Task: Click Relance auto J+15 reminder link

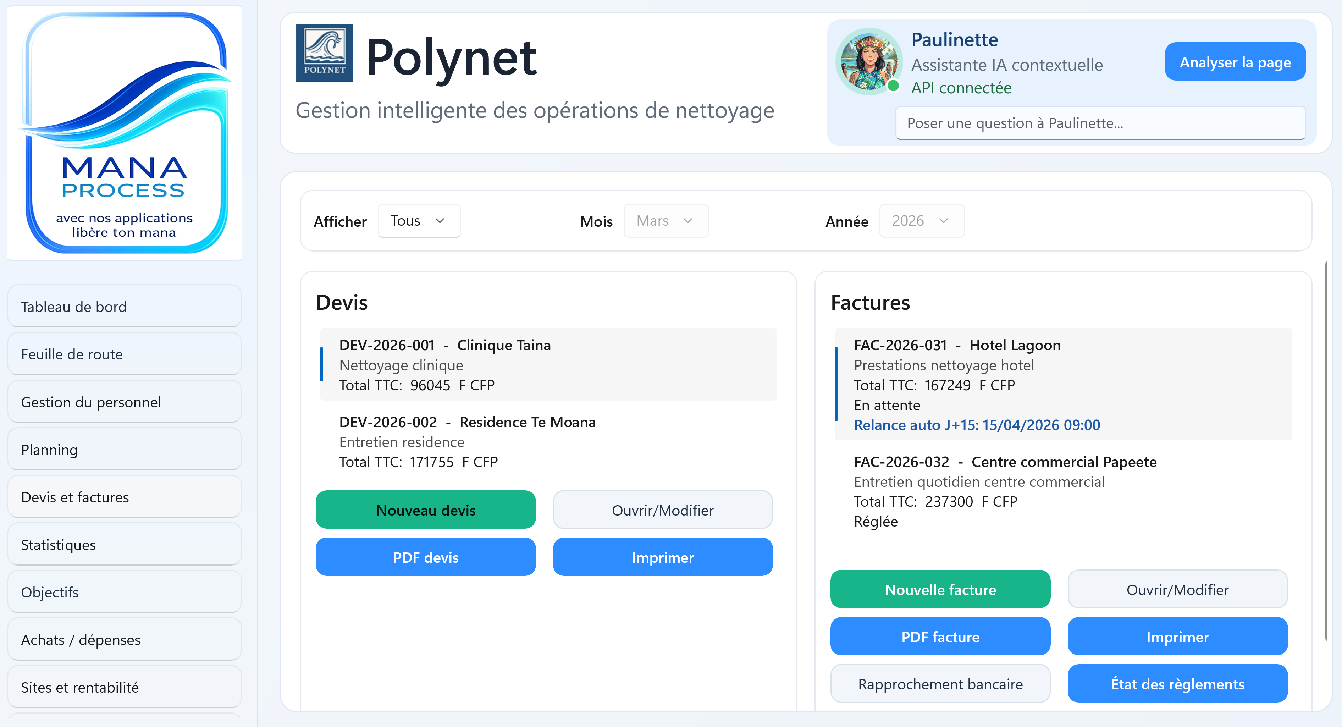Action: [976, 425]
